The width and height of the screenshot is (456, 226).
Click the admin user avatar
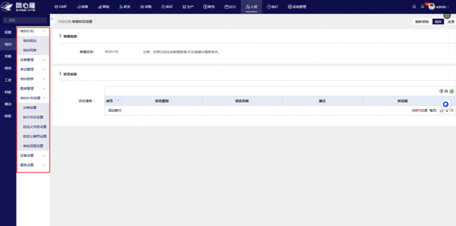[x=432, y=7]
